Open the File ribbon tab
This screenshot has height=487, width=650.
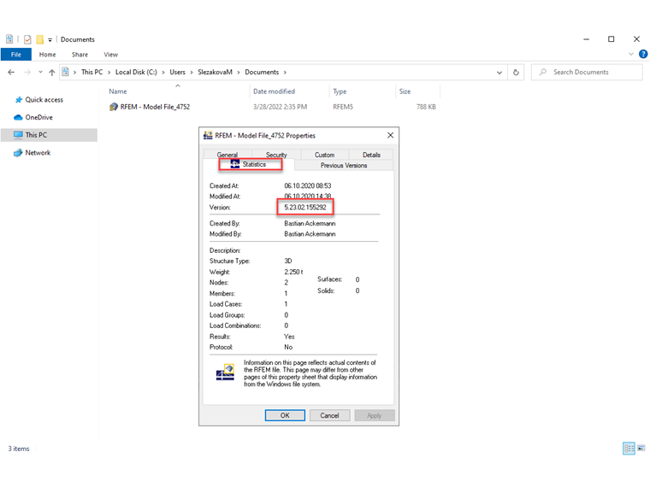point(15,55)
